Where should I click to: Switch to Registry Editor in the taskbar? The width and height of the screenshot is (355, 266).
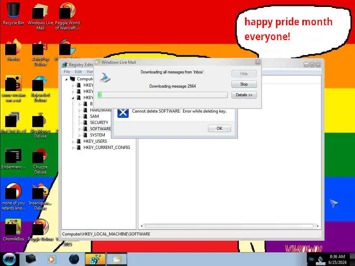click(95, 259)
